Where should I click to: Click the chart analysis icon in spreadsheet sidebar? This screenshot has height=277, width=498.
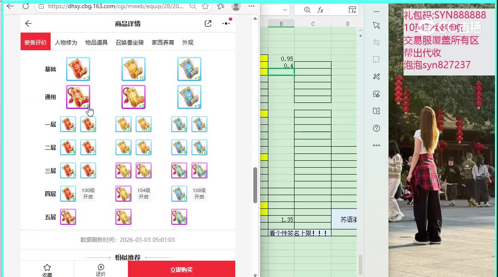tap(377, 94)
